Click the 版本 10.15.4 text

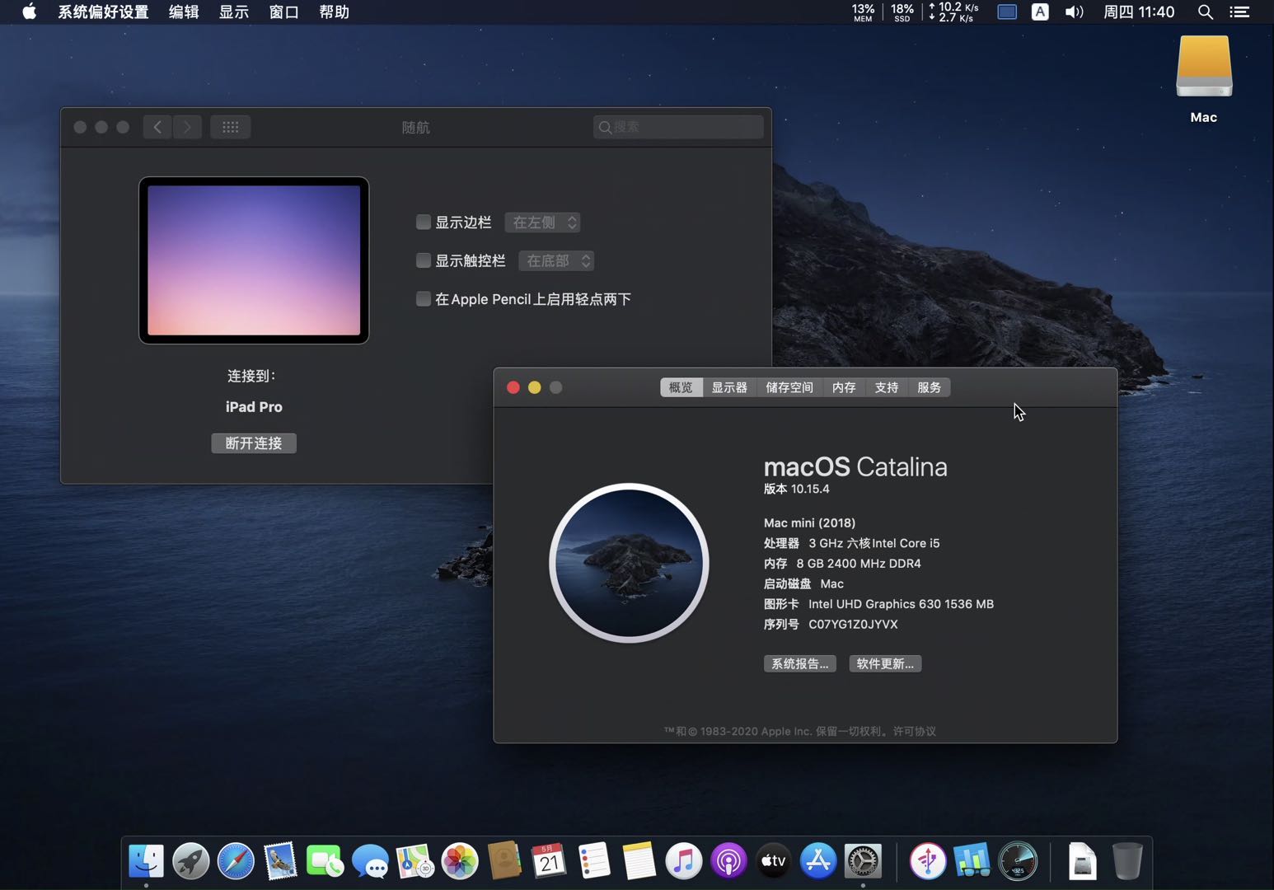coord(797,489)
